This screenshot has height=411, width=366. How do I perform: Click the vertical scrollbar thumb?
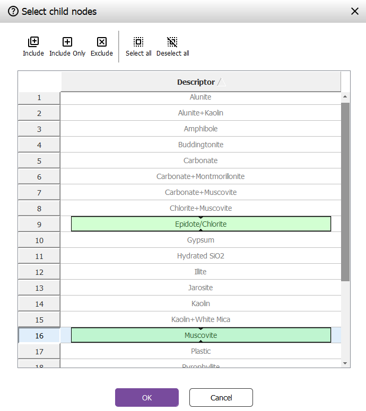345,191
